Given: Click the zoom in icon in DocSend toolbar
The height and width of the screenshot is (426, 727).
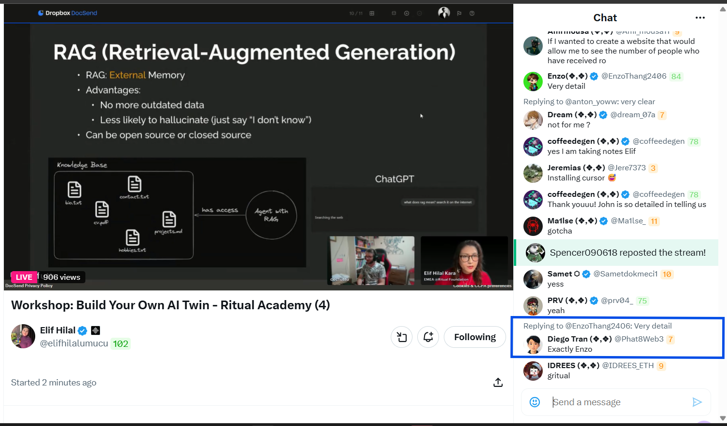Looking at the screenshot, I should pyautogui.click(x=407, y=14).
